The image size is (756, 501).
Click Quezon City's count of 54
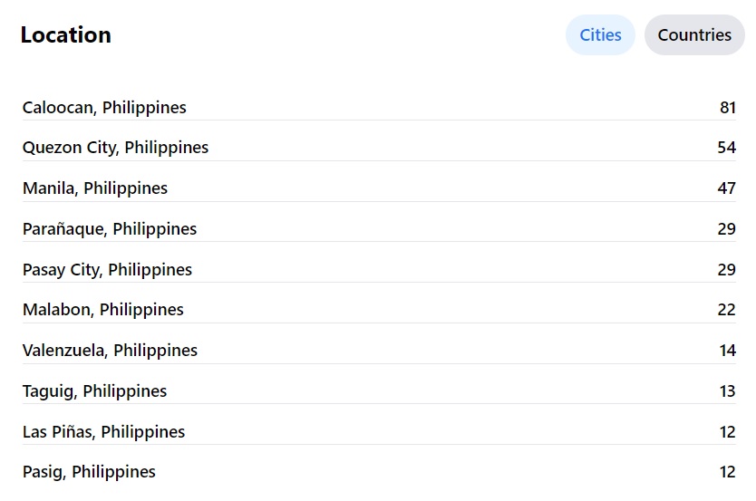[726, 148]
